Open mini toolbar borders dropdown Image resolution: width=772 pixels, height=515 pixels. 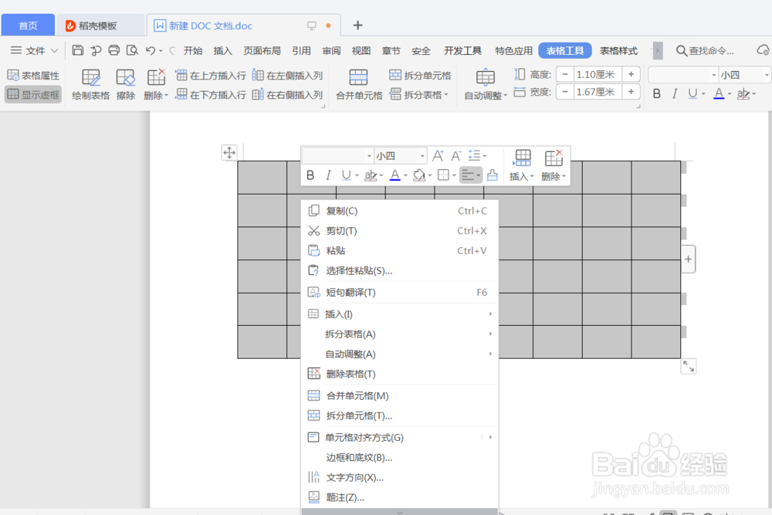click(446, 175)
